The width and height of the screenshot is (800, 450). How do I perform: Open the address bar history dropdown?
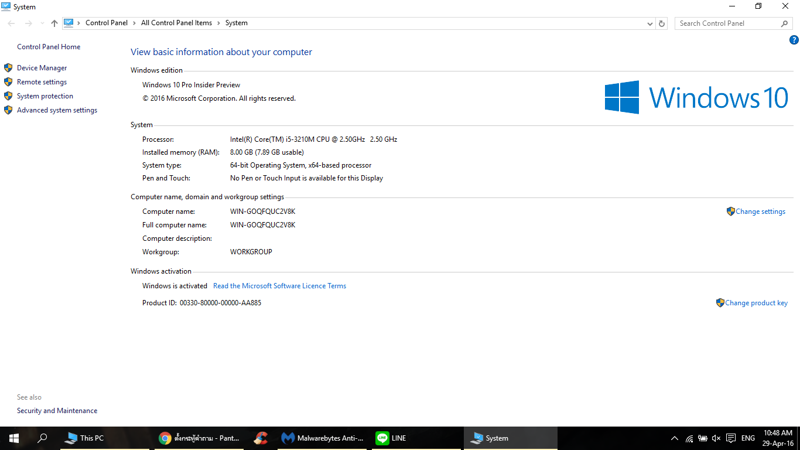[x=650, y=23]
